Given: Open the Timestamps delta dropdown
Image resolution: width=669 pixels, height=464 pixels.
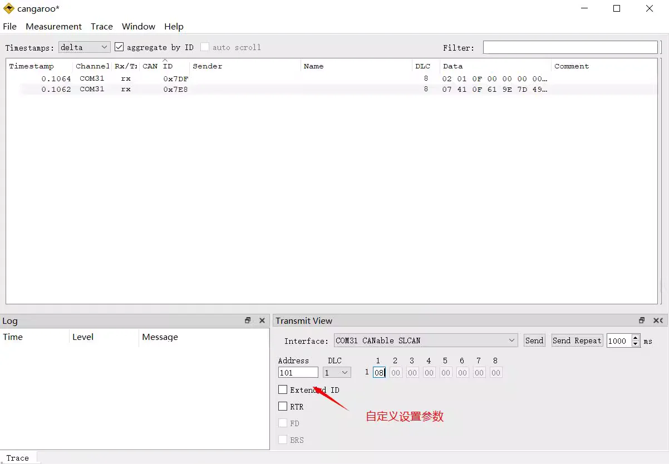Looking at the screenshot, I should pos(84,47).
